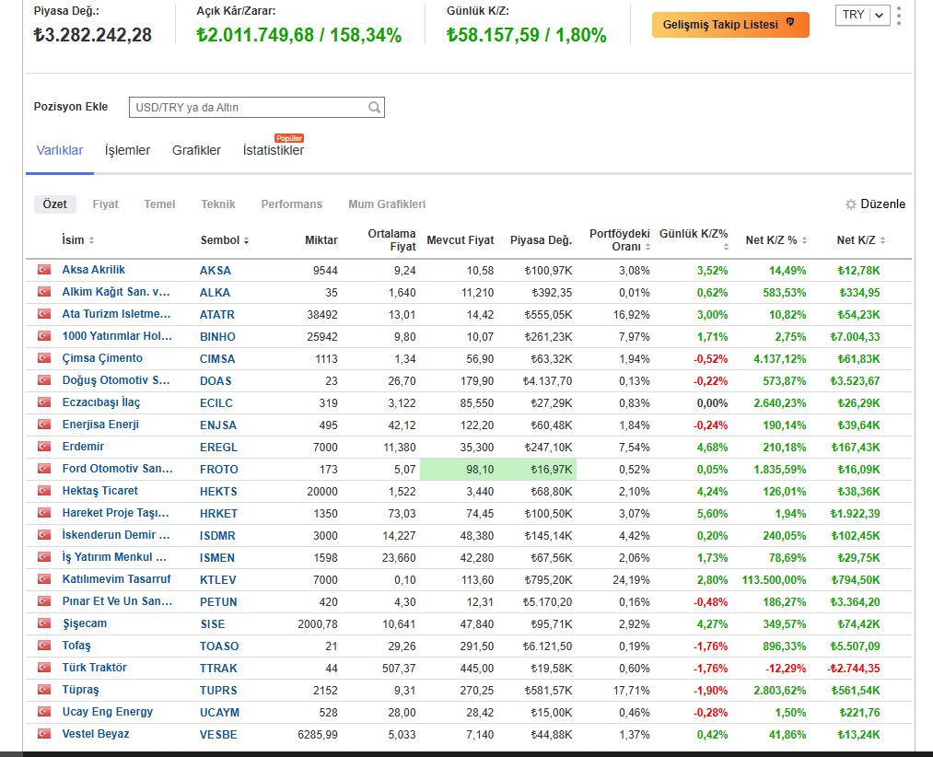Click the icon on the Gelişmiş Takip Listesi button

pos(790,23)
